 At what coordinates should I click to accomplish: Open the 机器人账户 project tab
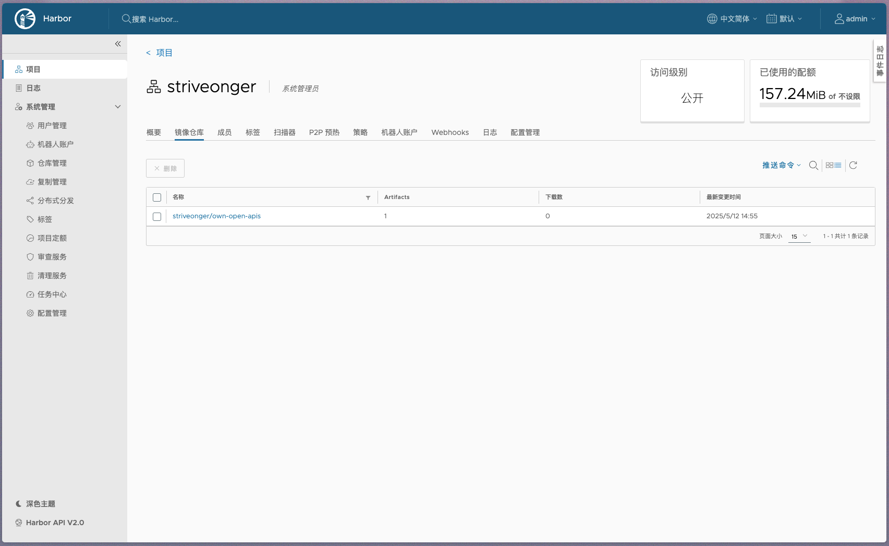tap(399, 132)
